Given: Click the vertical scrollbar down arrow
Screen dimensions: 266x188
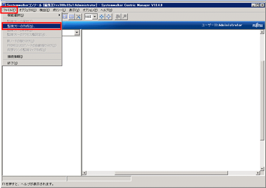Looking at the screenshot, I should coord(262,169).
